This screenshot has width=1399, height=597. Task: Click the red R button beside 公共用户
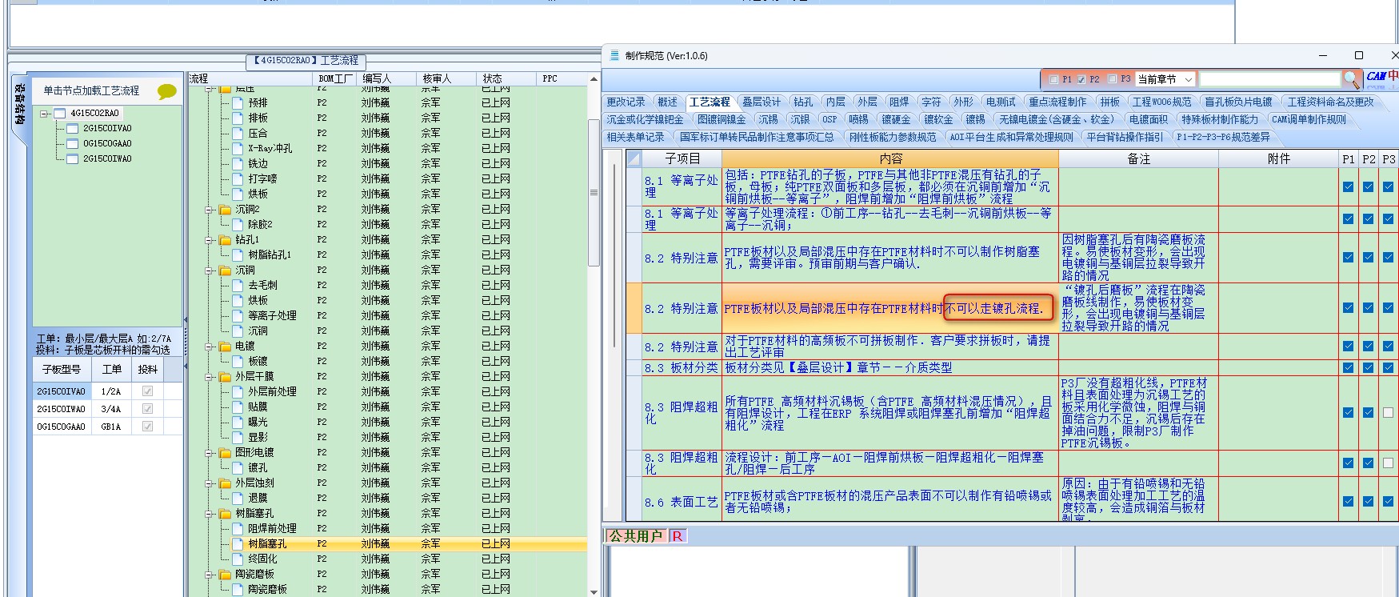(x=678, y=536)
